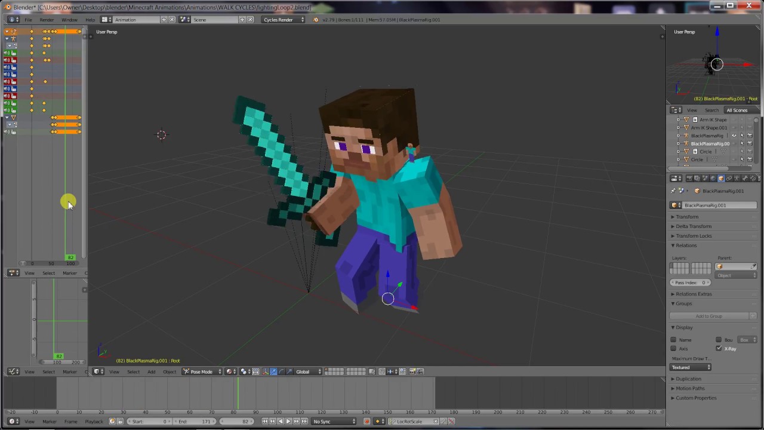This screenshot has height=430, width=764.
Task: Toggle BlackPlasmaRig selectability arrow in outliner
Action: pyautogui.click(x=742, y=136)
